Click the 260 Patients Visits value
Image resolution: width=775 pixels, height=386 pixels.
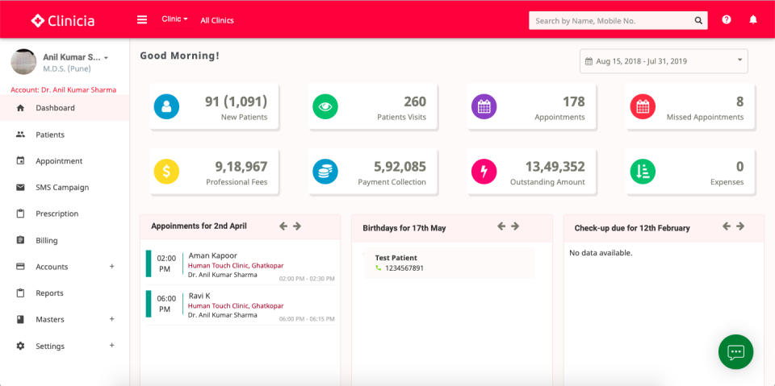click(415, 102)
